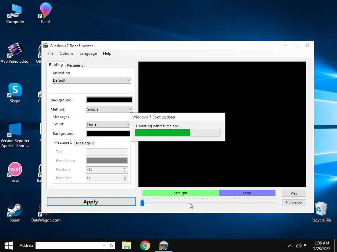
Task: Open the File menu
Action: 50,53
